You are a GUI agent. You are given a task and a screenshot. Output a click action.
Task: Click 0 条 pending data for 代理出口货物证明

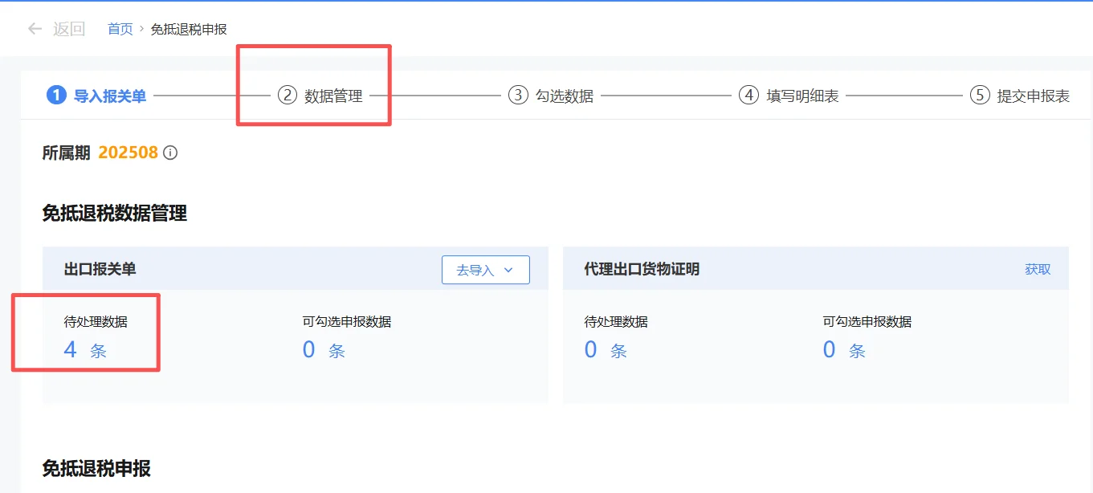(606, 349)
